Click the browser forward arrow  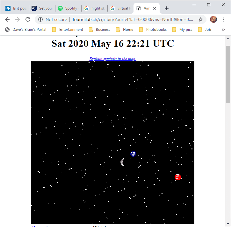tap(18, 19)
